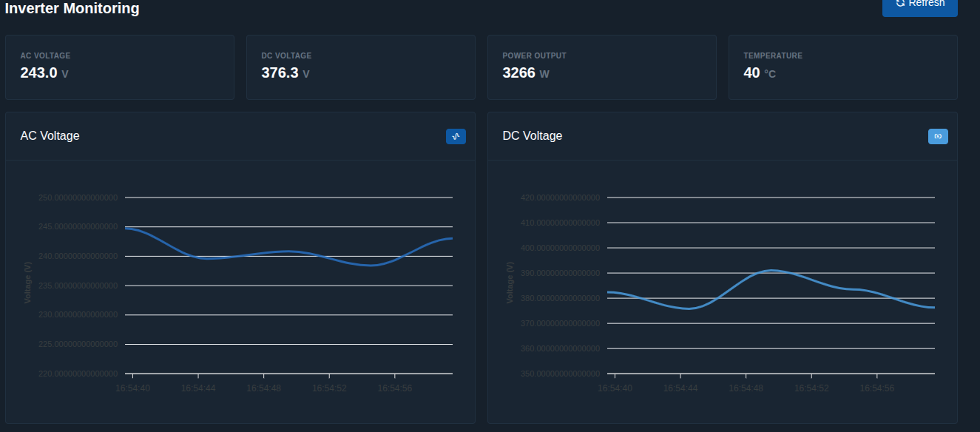
Task: Click the 16:54:52 tick on DC chart
Action: pyautogui.click(x=811, y=388)
